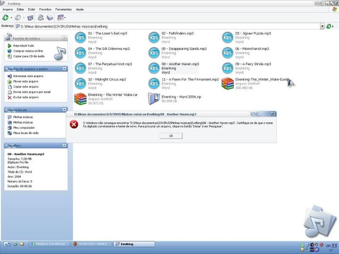This screenshot has height=254, width=339.
Task: Click the Up folder toolbar icon
Action: [x=30, y=18]
